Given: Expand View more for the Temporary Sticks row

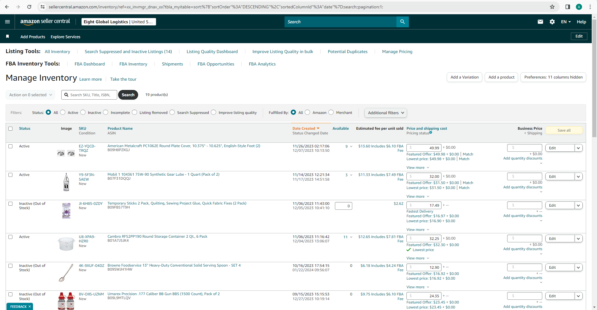Looking at the screenshot, I should 418,230.
